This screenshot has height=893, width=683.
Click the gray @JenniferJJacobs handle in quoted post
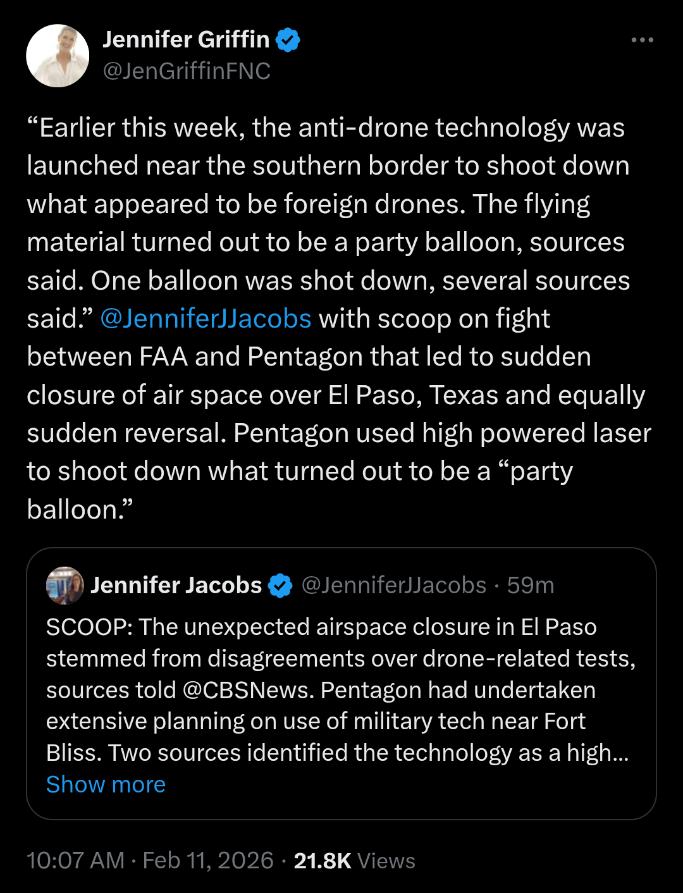point(394,586)
